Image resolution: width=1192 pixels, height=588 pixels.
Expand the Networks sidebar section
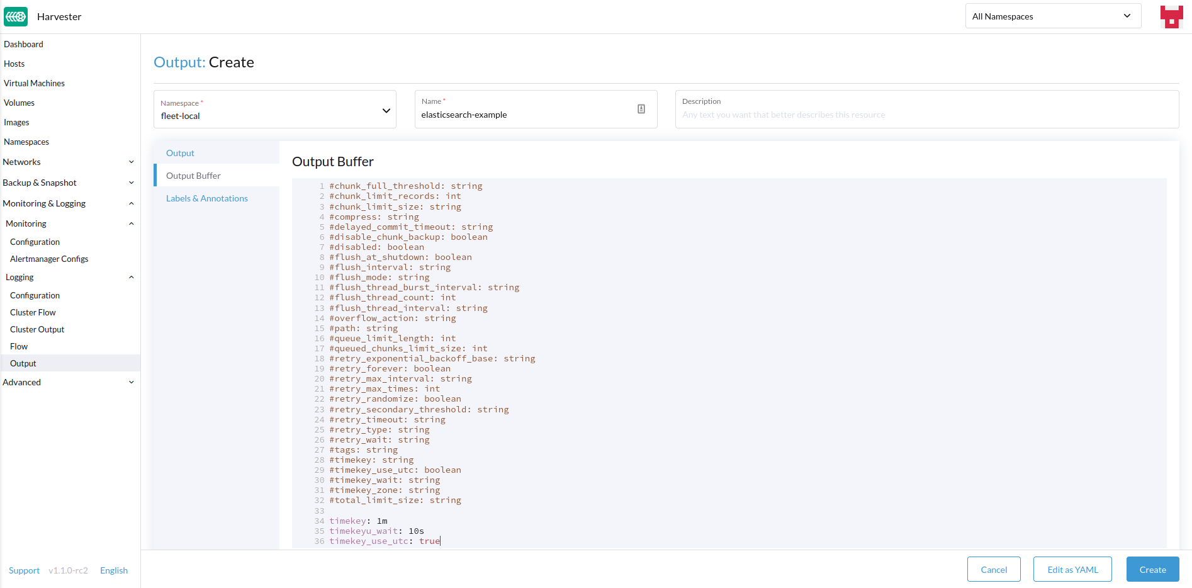(x=132, y=162)
